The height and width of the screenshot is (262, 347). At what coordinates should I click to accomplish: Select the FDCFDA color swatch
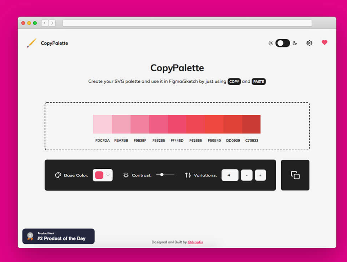[103, 124]
